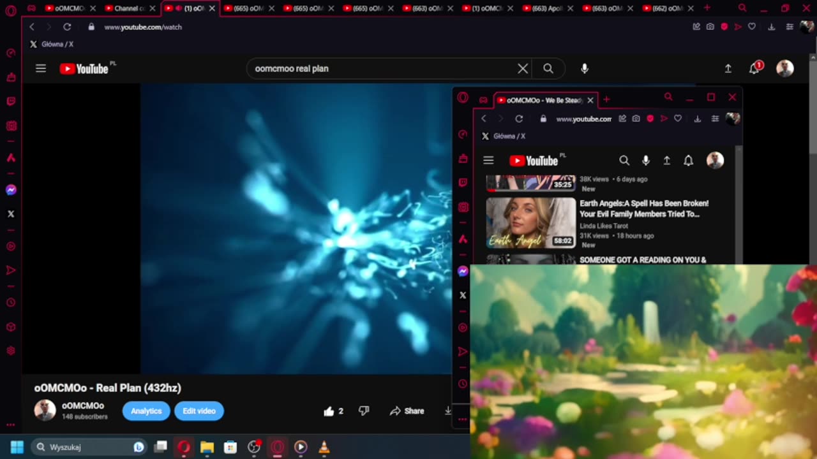
Task: Switch to the (662) oOM tab
Action: [x=668, y=8]
